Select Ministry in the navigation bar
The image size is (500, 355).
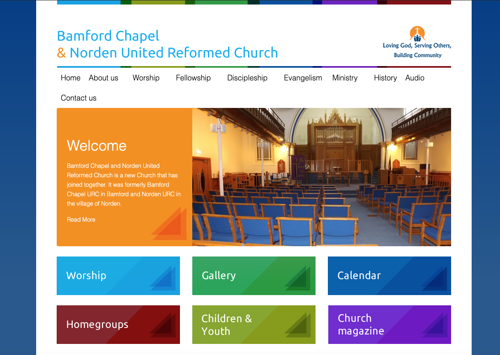tap(345, 78)
